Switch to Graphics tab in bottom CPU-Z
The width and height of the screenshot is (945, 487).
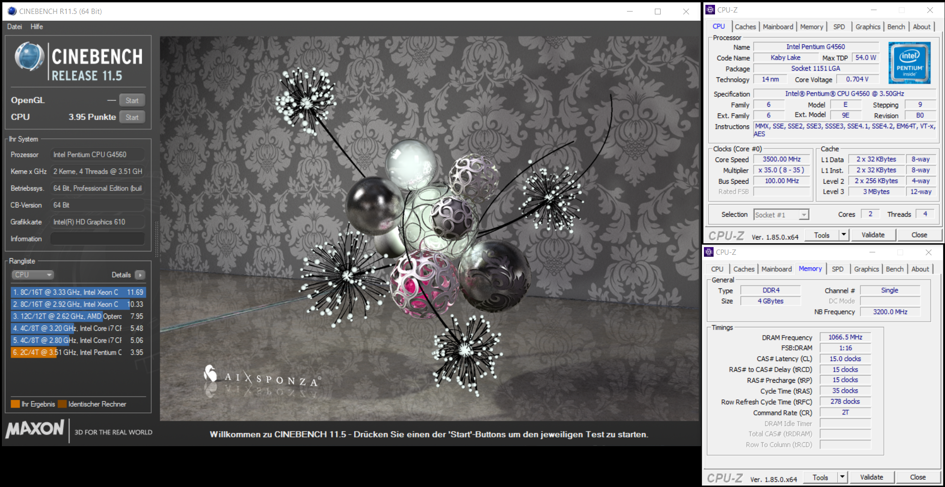click(x=867, y=269)
